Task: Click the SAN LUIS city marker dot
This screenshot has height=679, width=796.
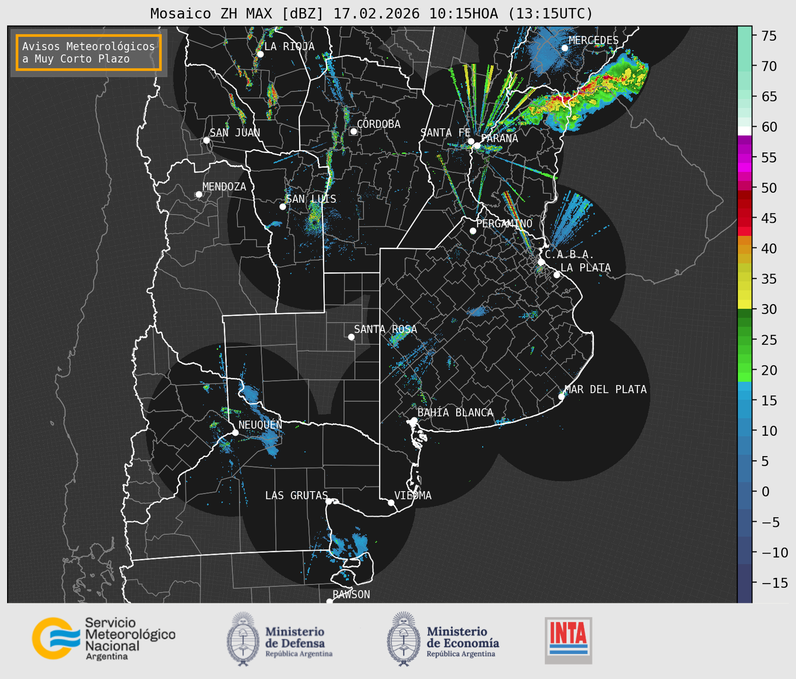Action: (283, 206)
